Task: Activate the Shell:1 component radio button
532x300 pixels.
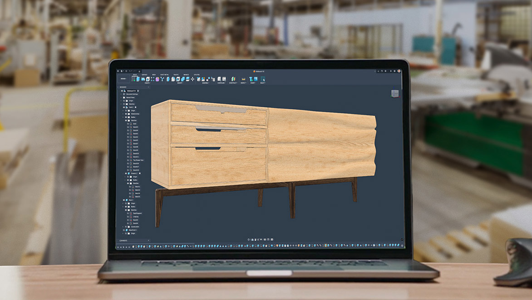Action: point(135,107)
